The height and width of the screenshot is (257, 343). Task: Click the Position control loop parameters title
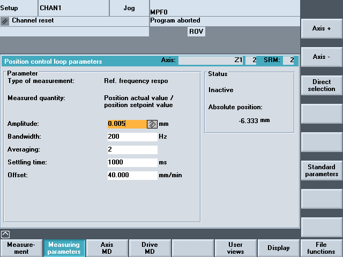(53, 62)
